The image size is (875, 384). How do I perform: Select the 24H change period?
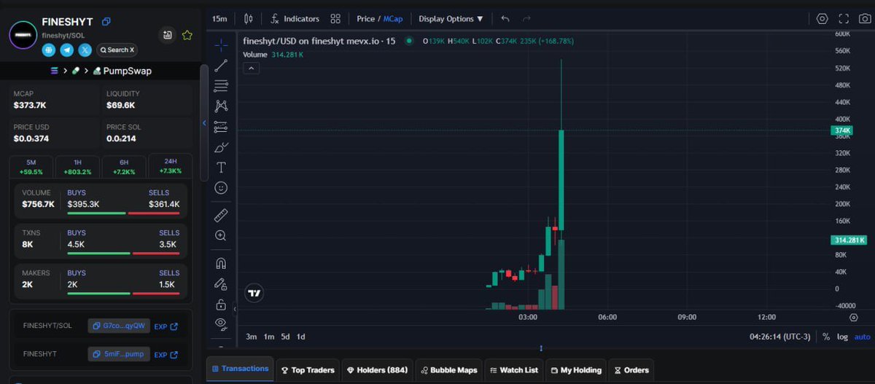(x=171, y=166)
